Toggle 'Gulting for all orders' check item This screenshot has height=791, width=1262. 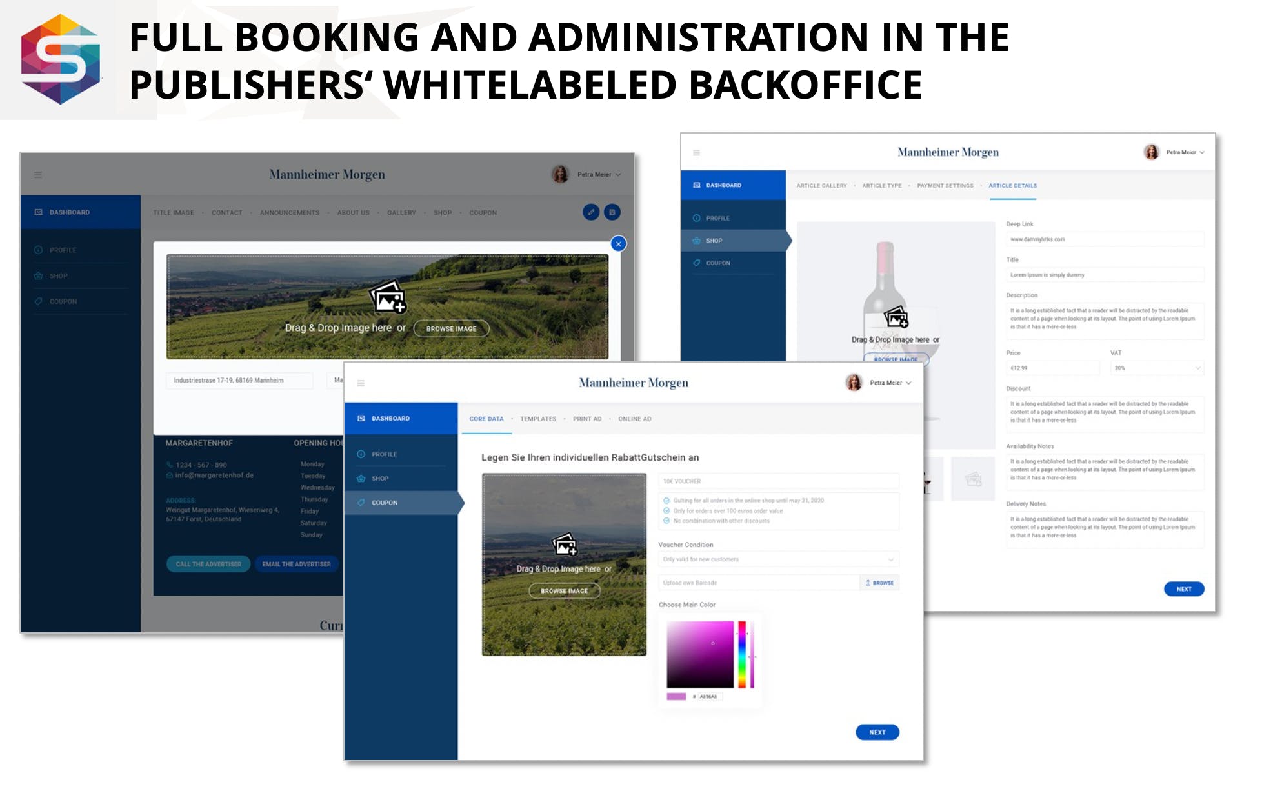[x=666, y=501]
